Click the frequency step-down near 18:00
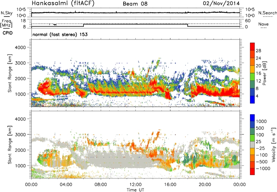The image size is (277, 192). [x=188, y=25]
